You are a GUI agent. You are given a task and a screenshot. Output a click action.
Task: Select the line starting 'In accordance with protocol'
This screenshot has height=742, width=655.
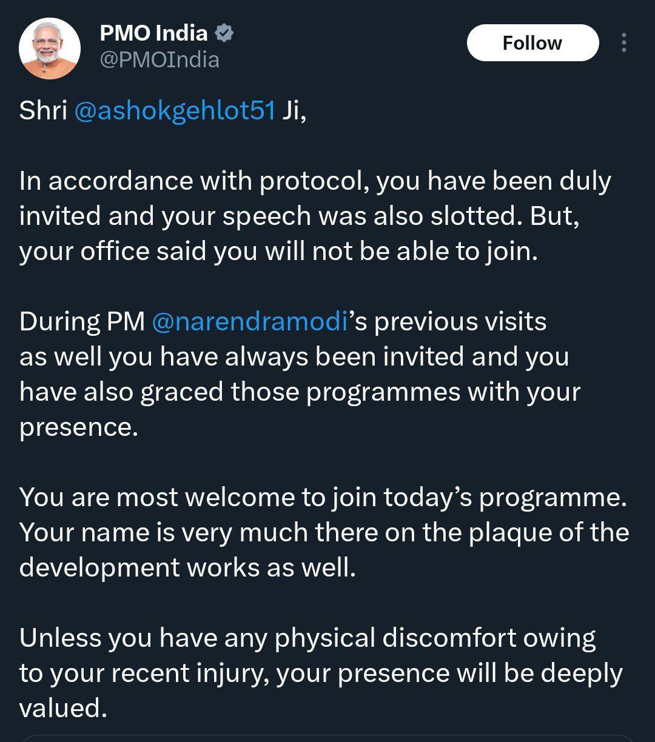315,182
